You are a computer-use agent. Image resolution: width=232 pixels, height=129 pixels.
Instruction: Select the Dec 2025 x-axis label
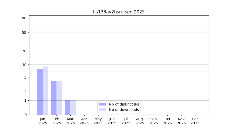click(195, 121)
